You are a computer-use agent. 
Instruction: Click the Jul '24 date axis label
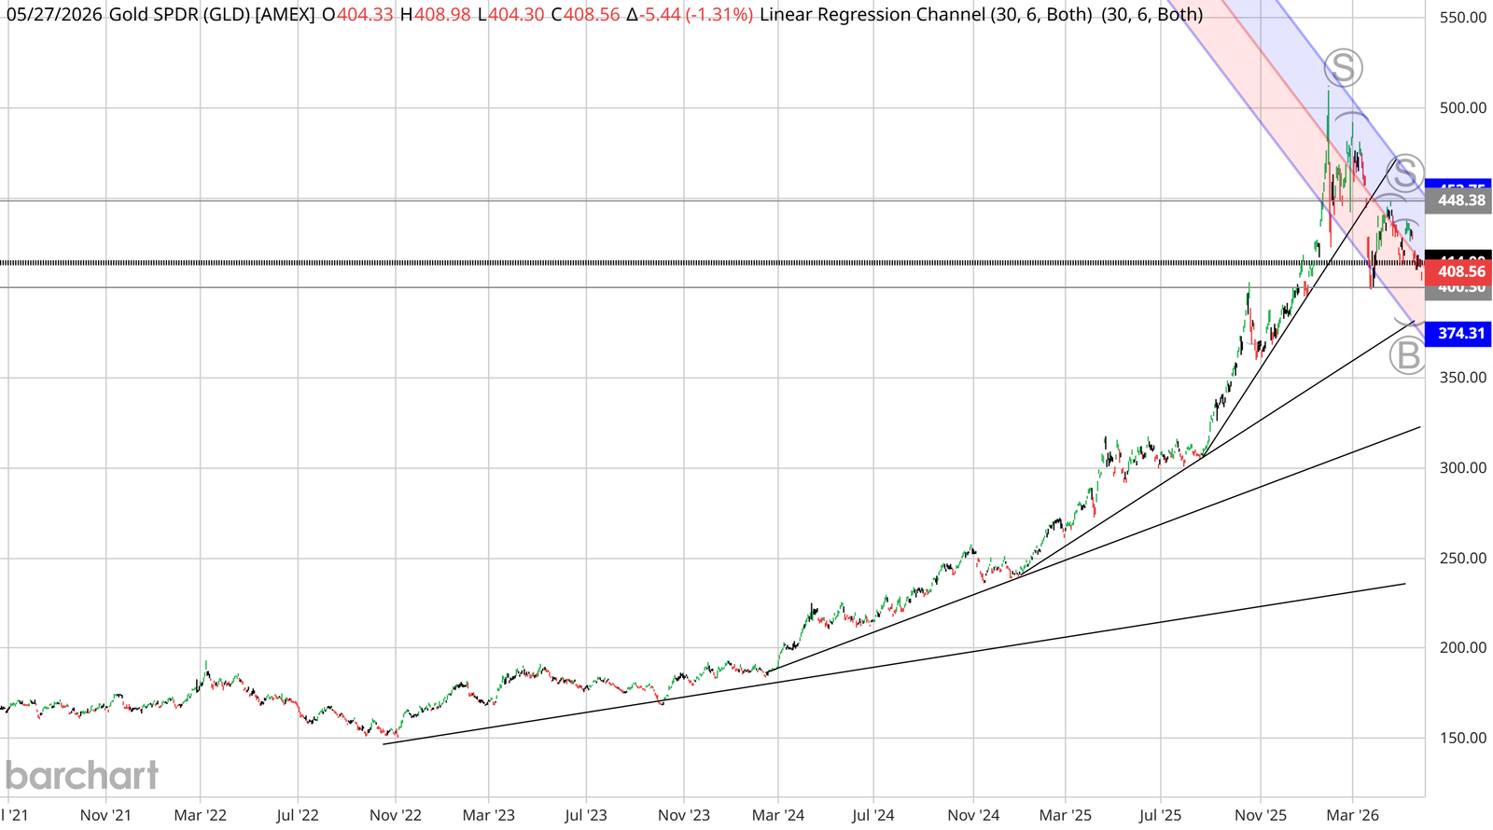(x=874, y=815)
